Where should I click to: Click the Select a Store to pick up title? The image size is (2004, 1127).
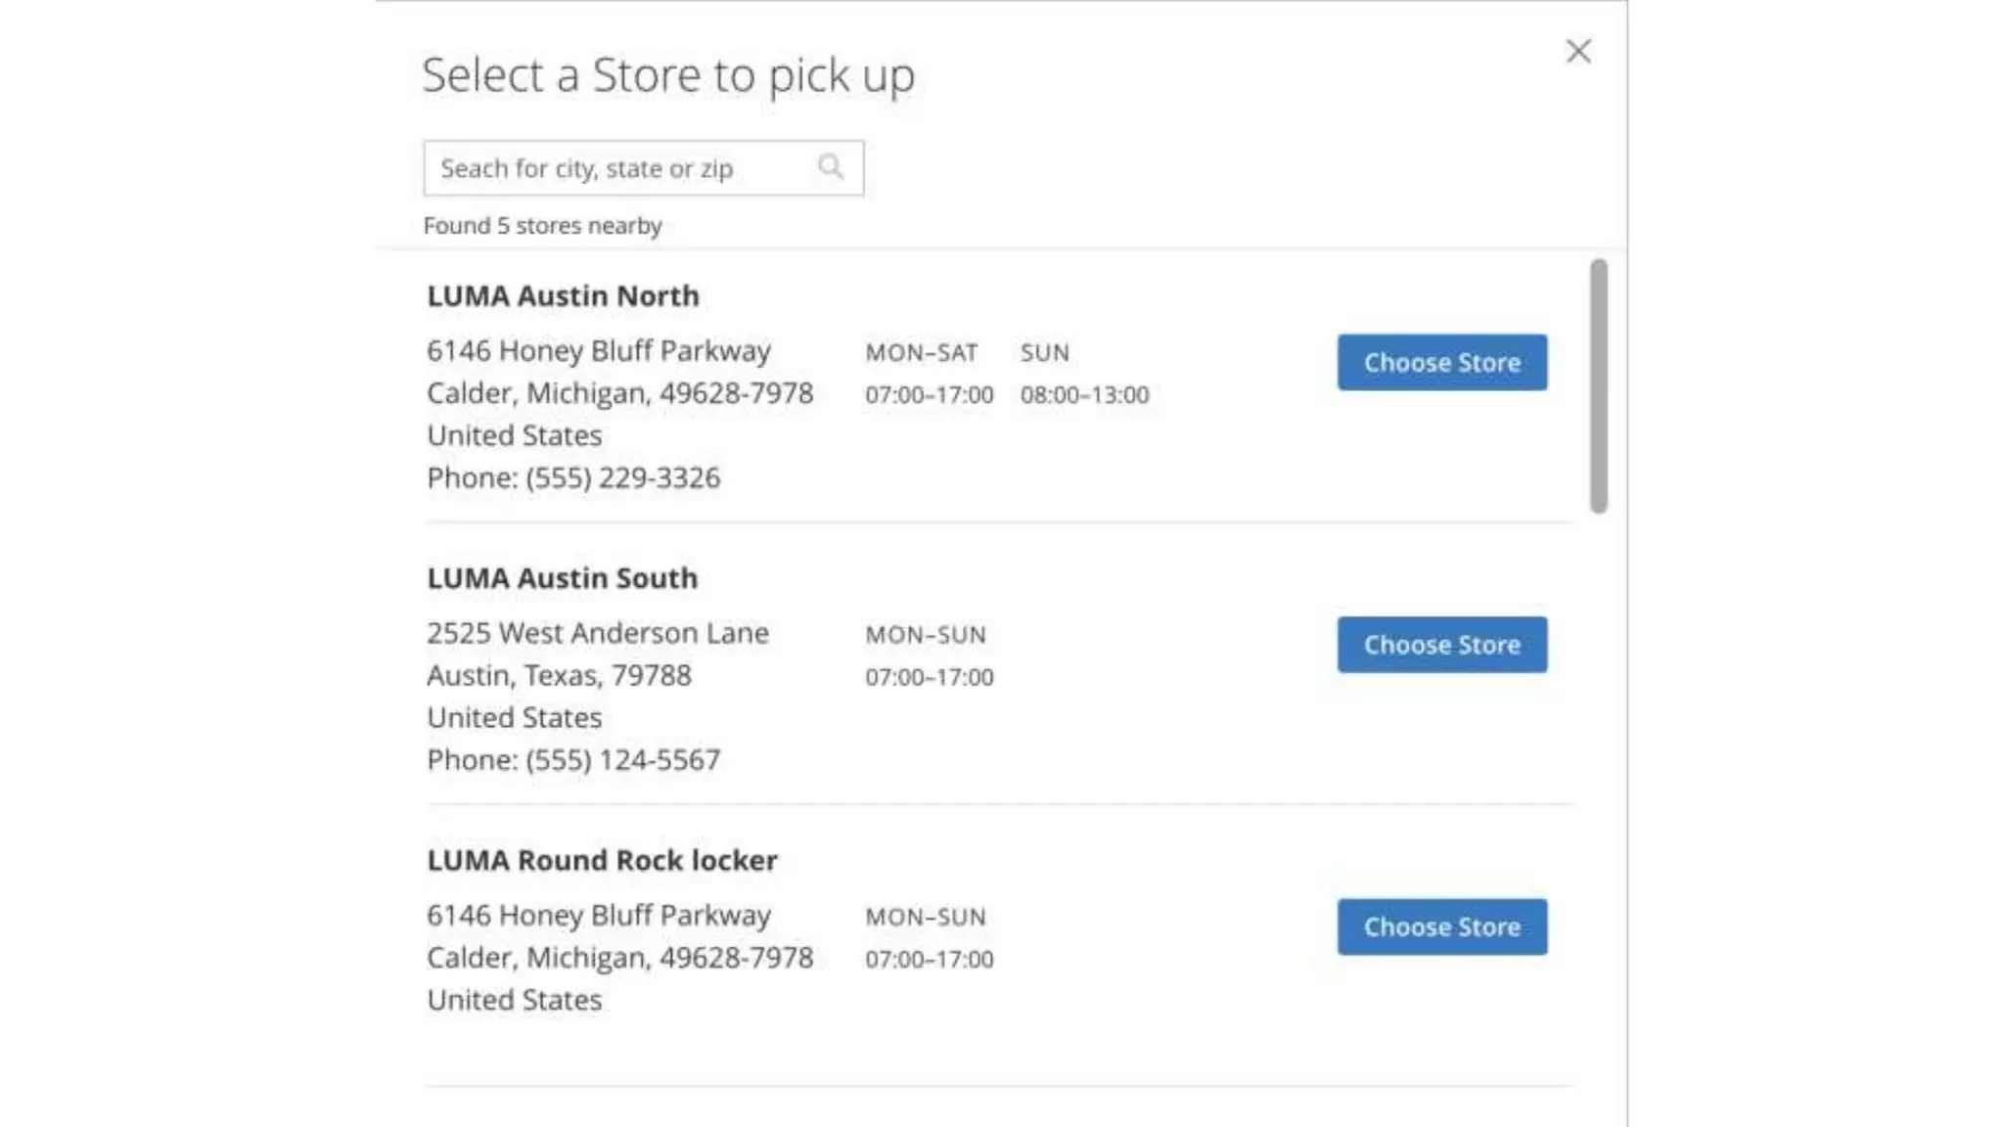tap(668, 75)
